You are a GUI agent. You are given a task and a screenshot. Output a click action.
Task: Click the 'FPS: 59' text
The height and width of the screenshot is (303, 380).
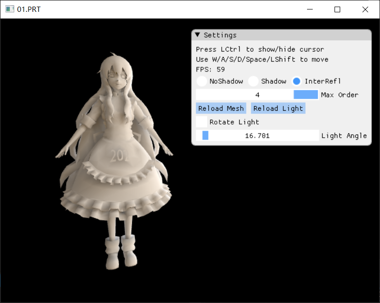[x=210, y=70]
